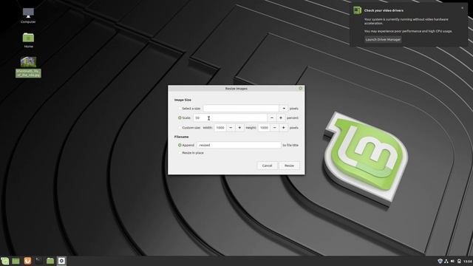Select the Resize Images window in taskbar

(x=61, y=261)
